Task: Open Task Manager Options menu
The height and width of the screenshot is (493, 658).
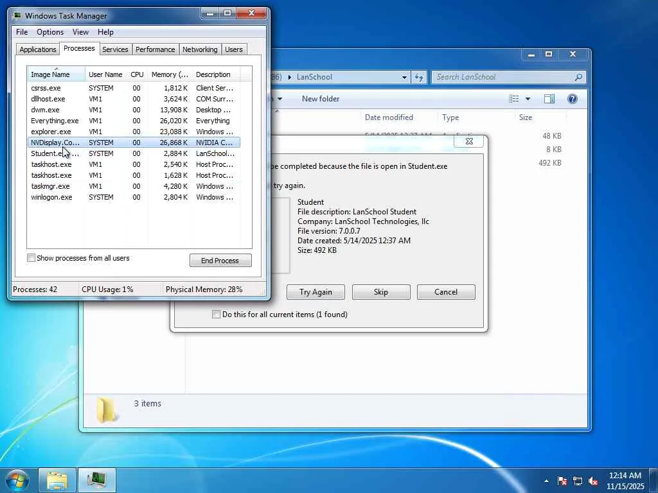Action: [50, 32]
